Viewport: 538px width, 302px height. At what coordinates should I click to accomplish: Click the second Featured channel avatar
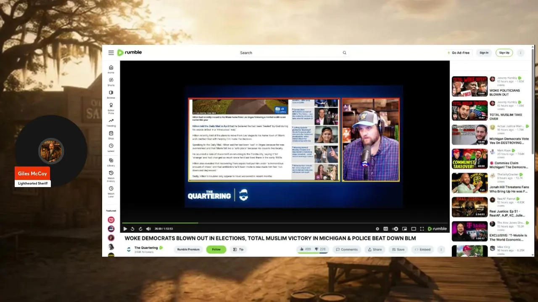click(x=111, y=229)
